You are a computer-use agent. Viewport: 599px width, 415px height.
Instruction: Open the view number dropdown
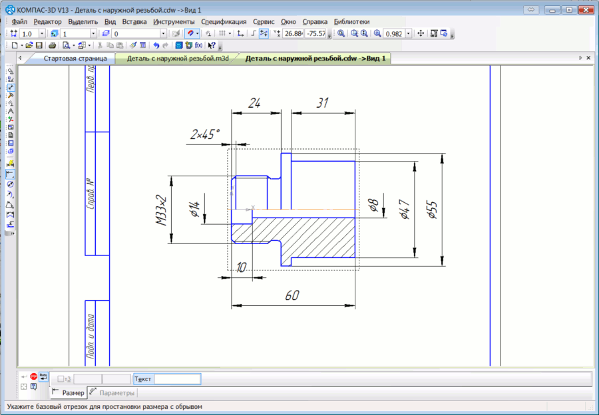point(93,34)
